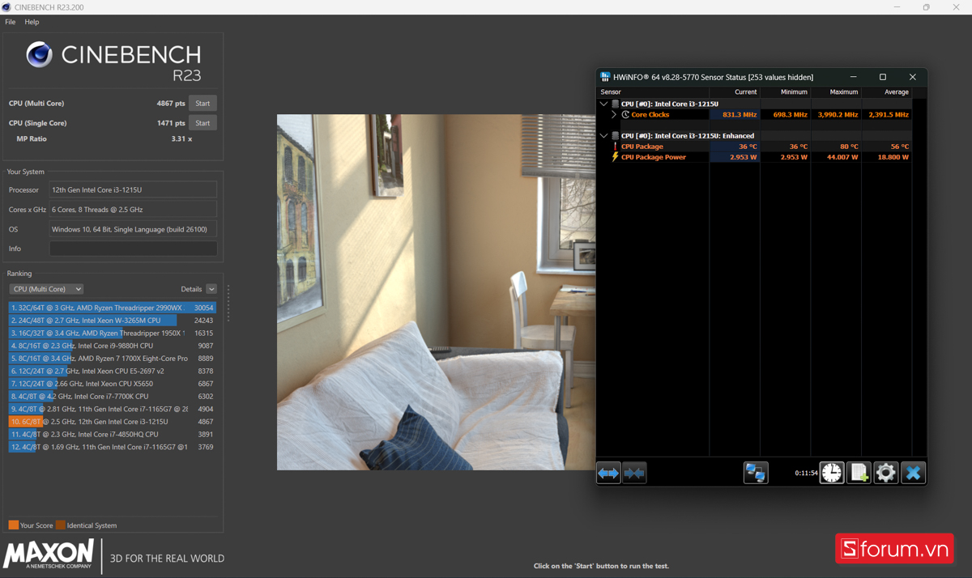Reset HWiNFO sensor timer clock icon
This screenshot has height=578, width=972.
point(832,473)
